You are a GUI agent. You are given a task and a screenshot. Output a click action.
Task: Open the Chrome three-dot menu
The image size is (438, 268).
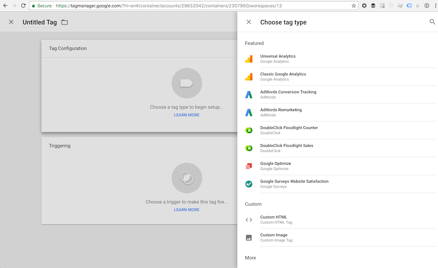(x=436, y=6)
